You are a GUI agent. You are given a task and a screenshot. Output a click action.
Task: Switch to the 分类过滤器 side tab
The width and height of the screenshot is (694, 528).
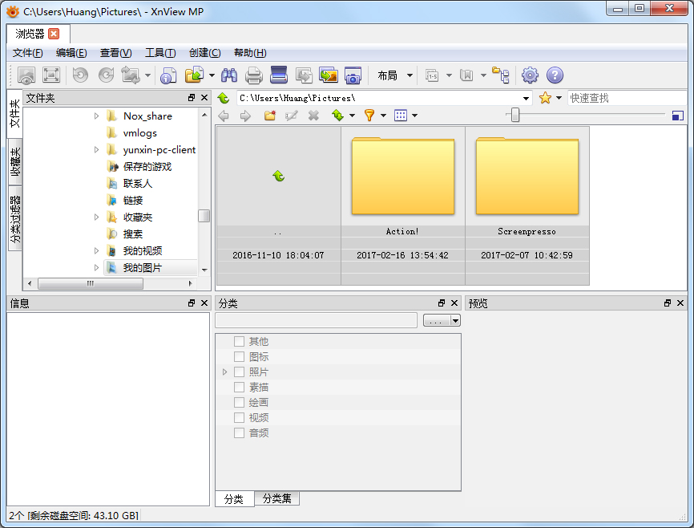(x=15, y=219)
